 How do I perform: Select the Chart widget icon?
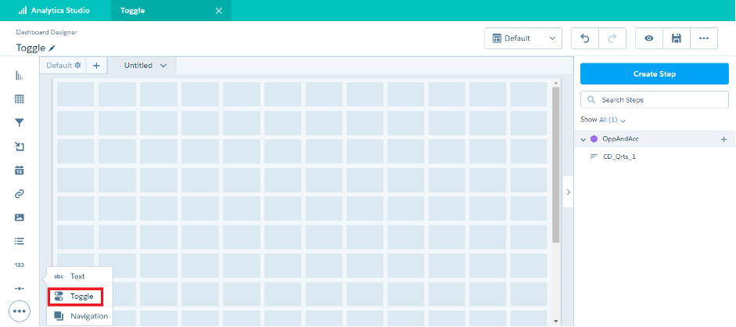[20, 75]
